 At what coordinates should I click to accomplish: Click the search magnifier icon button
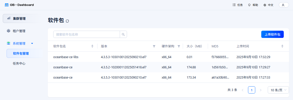point(123,34)
